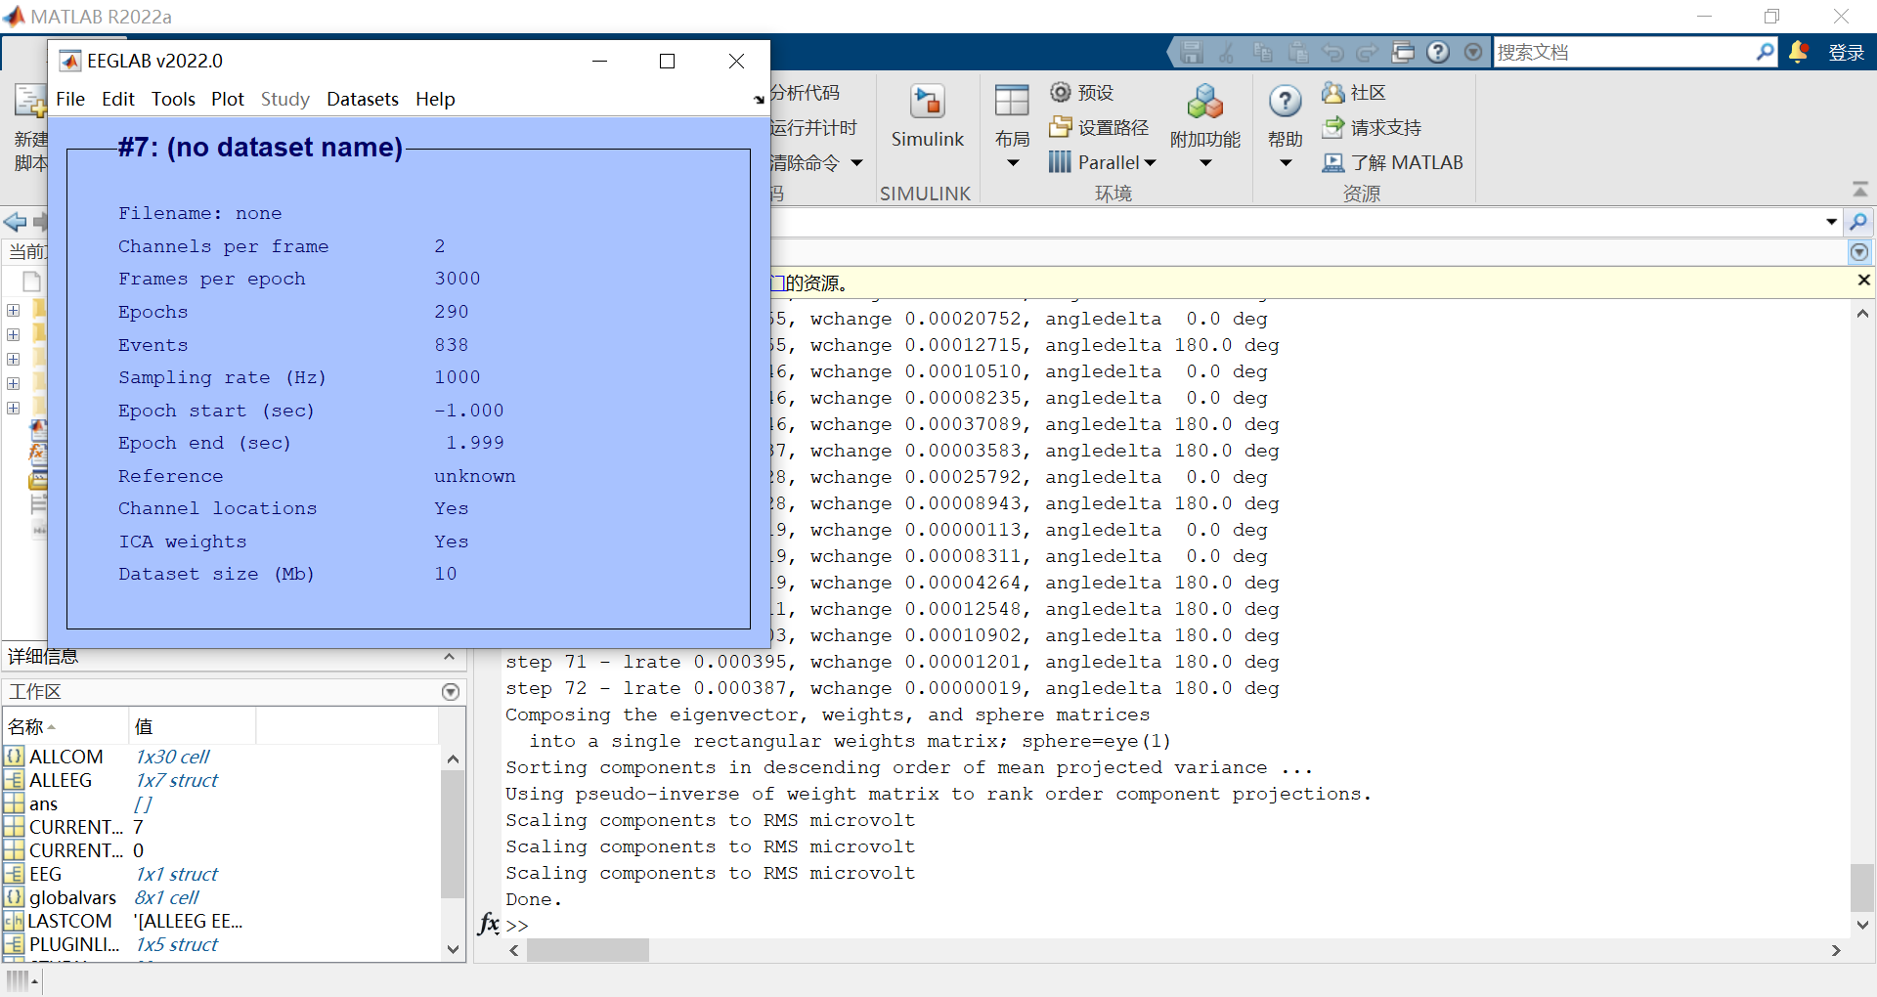Click 请求支持 request support icon
Screen dimensions: 1877x997
click(x=1333, y=127)
